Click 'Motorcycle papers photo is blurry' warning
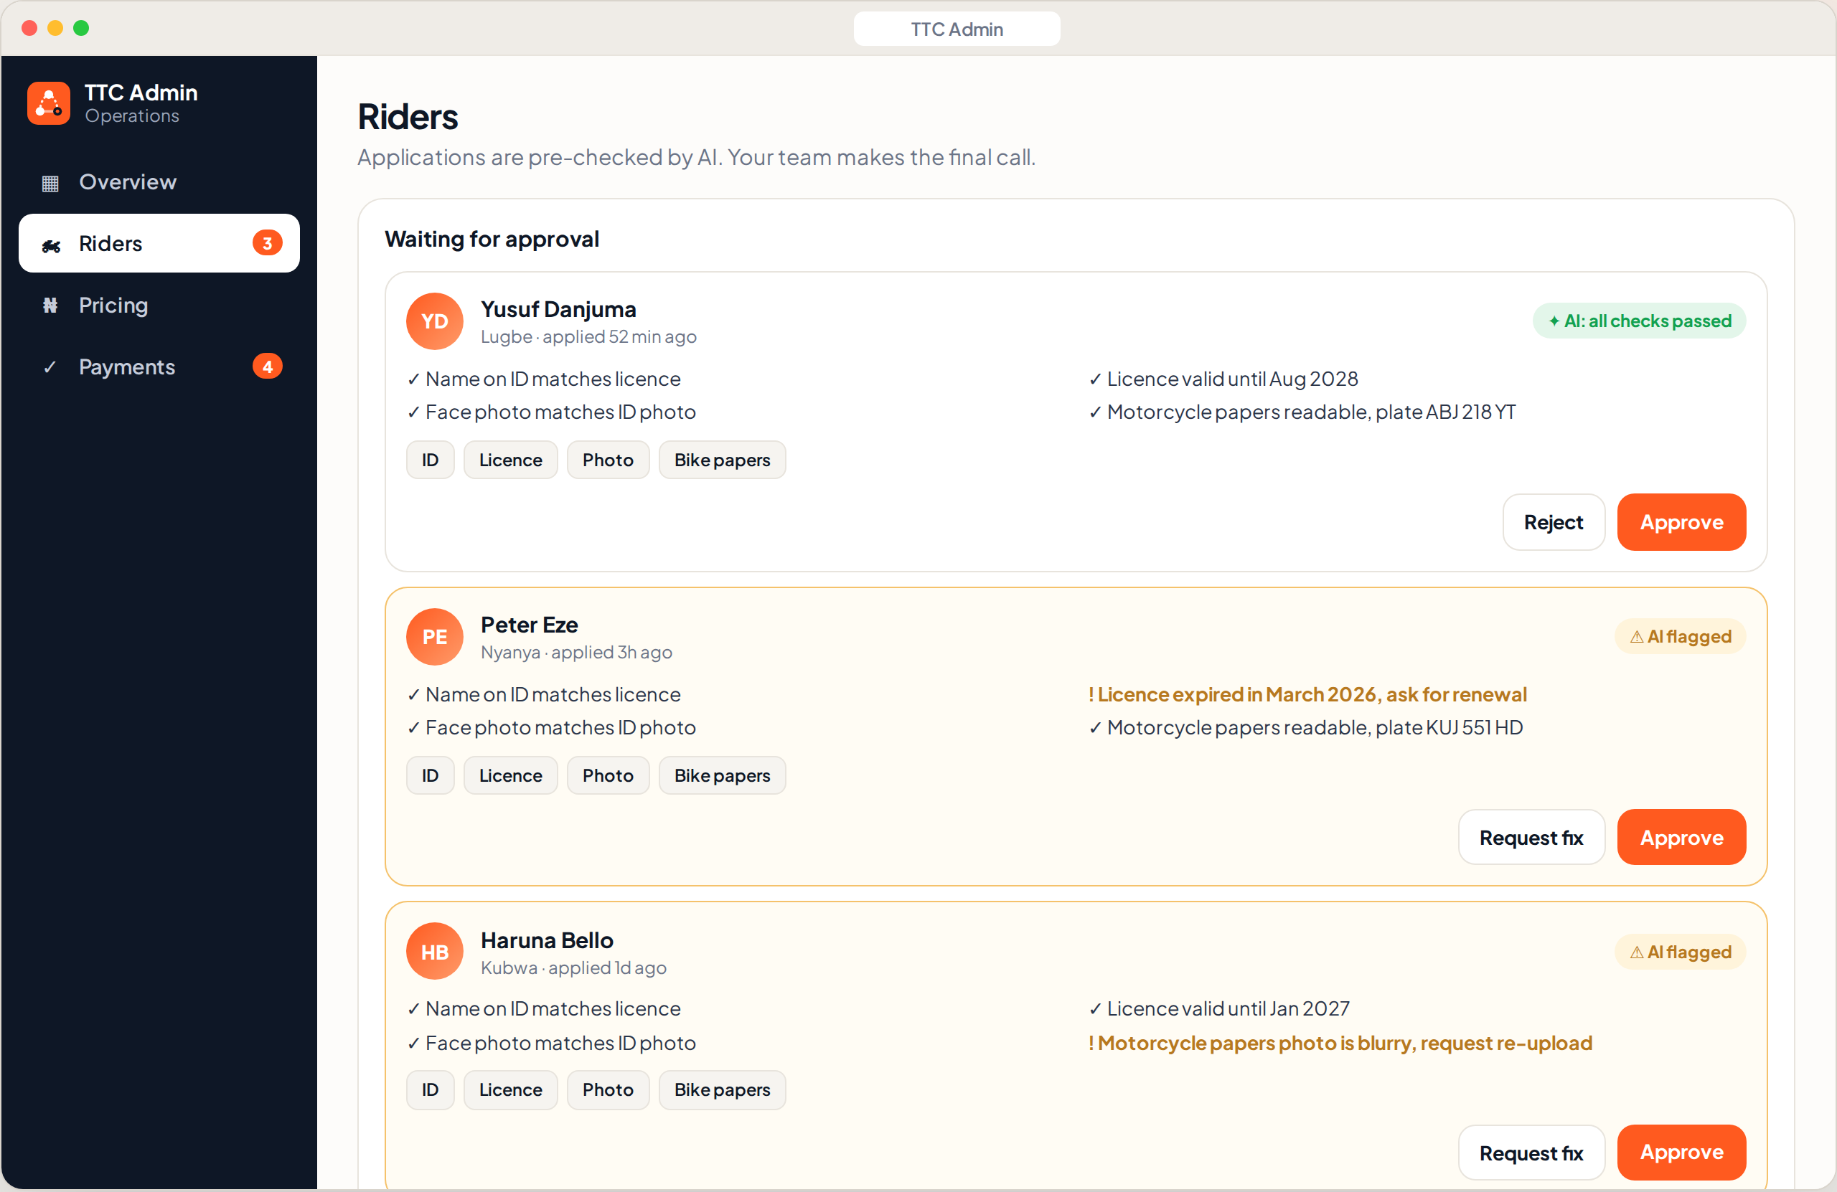Screen dimensions: 1837x1192 [x=1340, y=1043]
